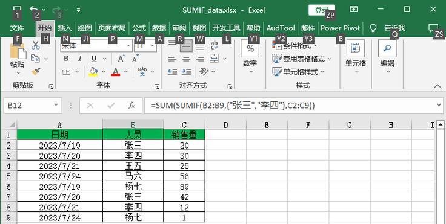Click the Increase Font Size icon
The image size is (446, 224).
(121, 59)
